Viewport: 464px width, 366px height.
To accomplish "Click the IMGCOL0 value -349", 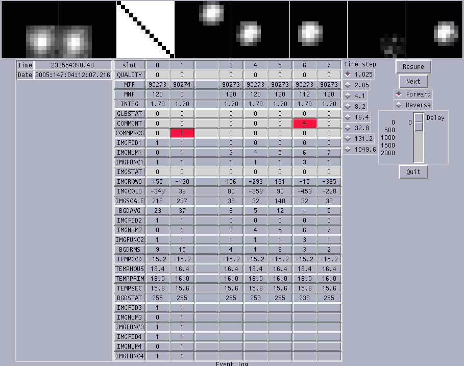I will pyautogui.click(x=157, y=191).
